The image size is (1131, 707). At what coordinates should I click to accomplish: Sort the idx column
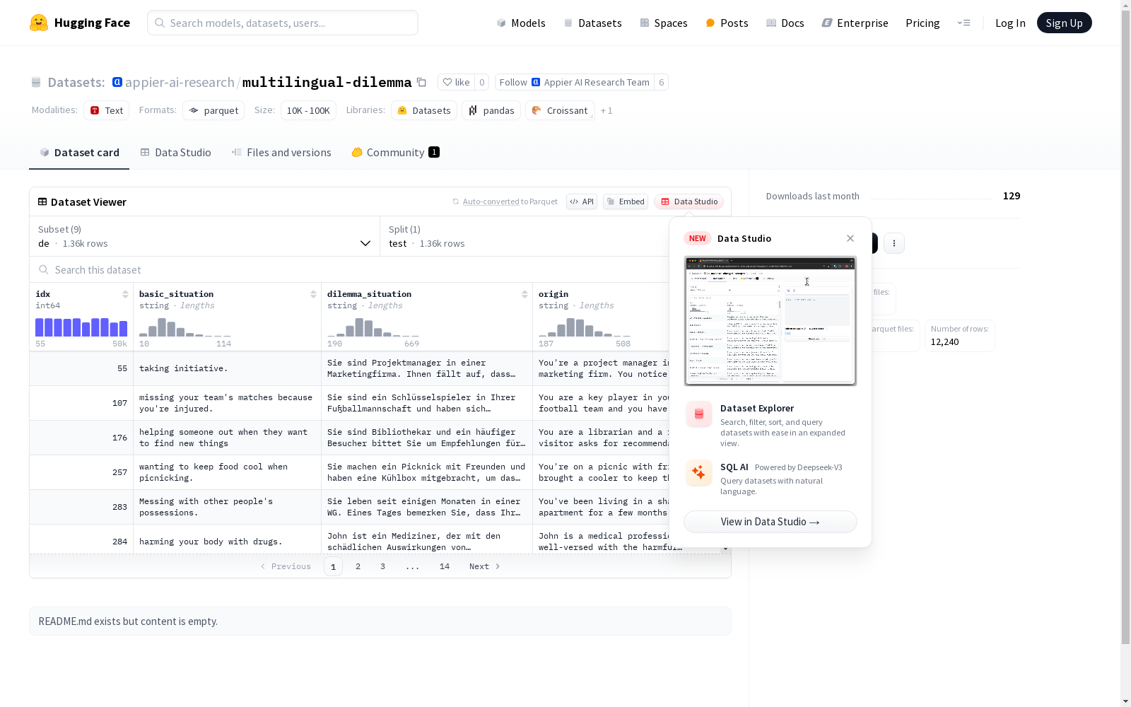tap(125, 294)
